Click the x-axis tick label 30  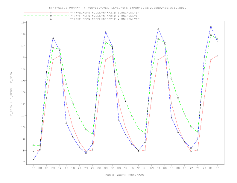[99, 168]
